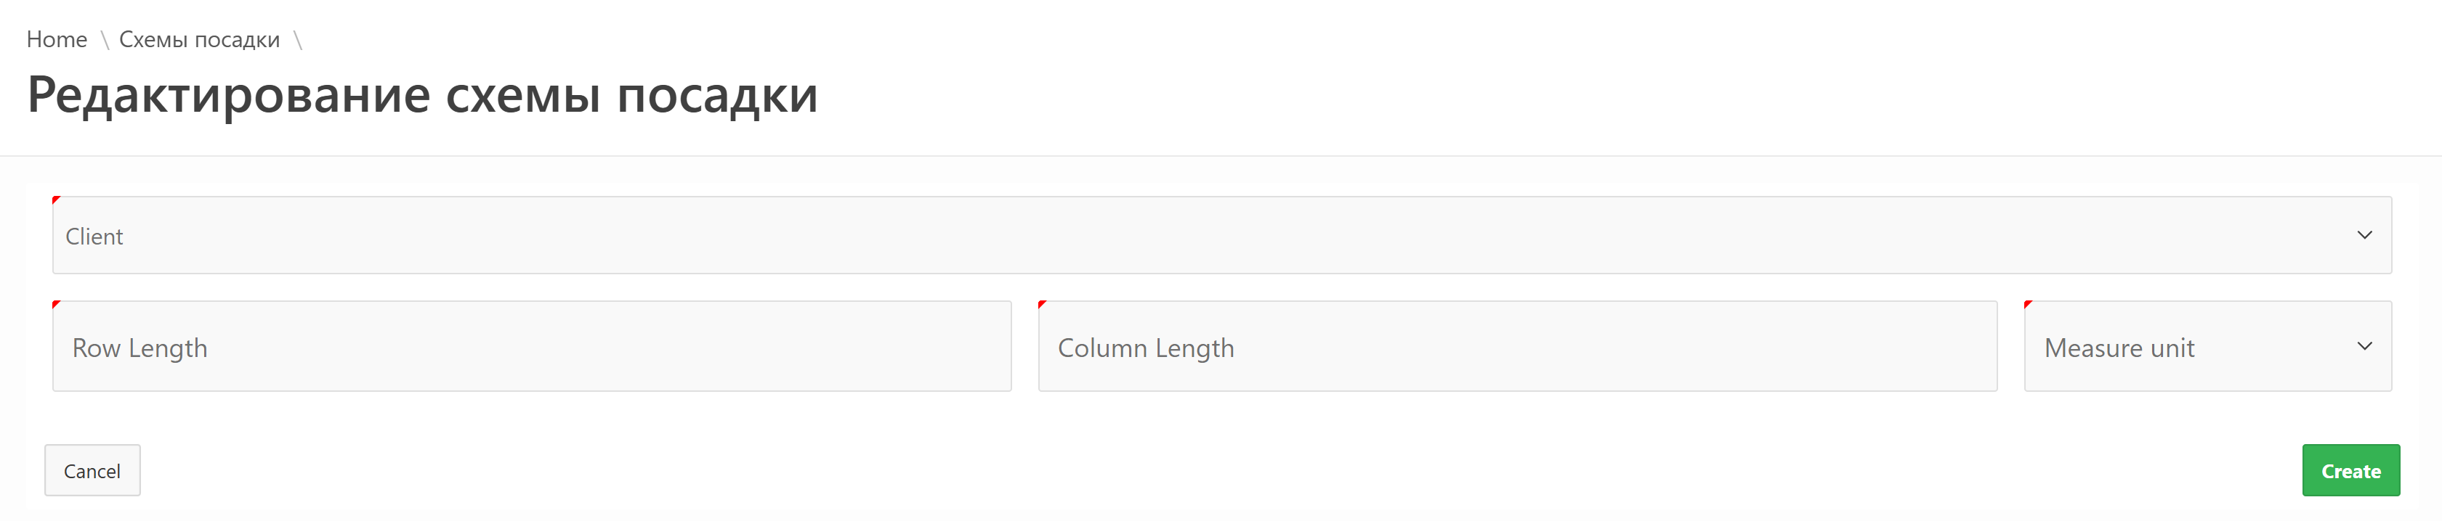Screen dimensions: 2442x521
Task: Navigate to Схемы посадки breadcrumb
Action: (x=199, y=40)
